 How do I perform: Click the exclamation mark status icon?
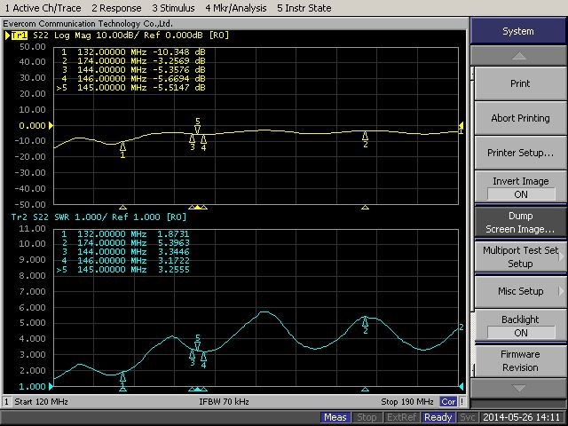click(x=462, y=402)
